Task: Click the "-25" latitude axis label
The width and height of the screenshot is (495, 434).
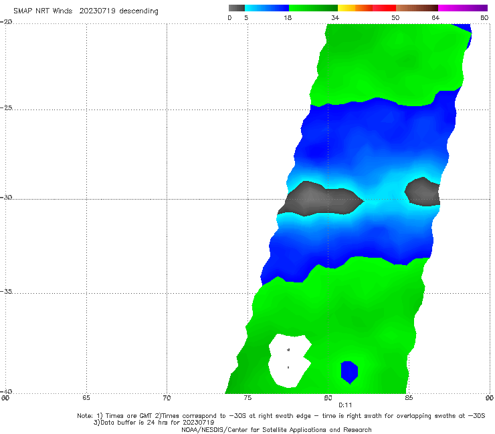Action: point(6,107)
